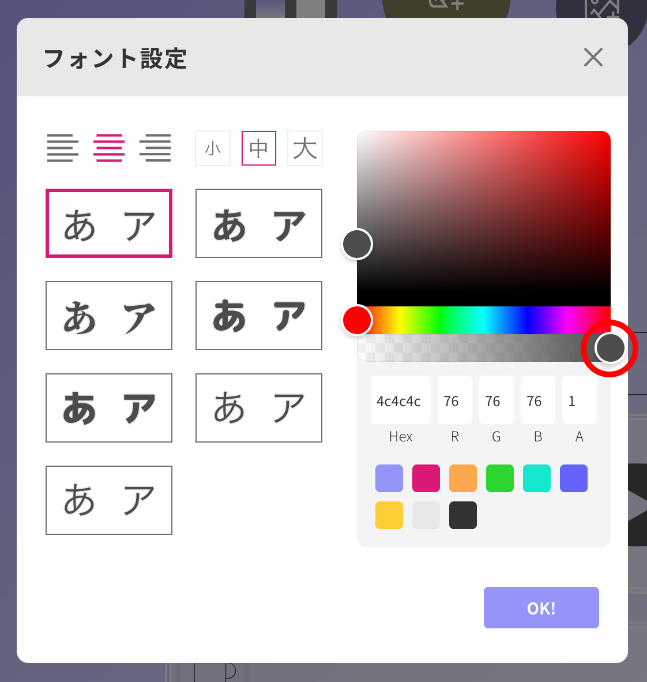Select the pink-outlined first font sample
Viewport: 647px width, 682px height.
pos(109,223)
